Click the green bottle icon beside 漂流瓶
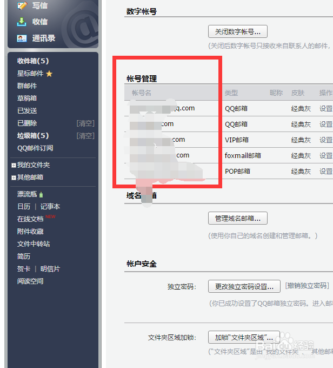 tap(41, 195)
